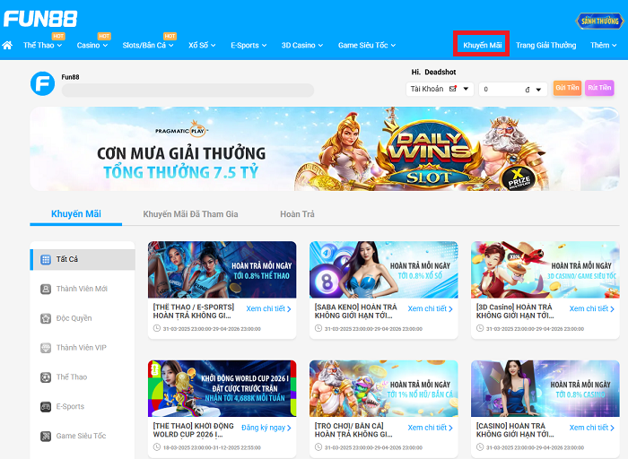This screenshot has height=459, width=628.
Task: Open Xem chi tiết for Casino hoàn trả card
Action: coord(591,428)
